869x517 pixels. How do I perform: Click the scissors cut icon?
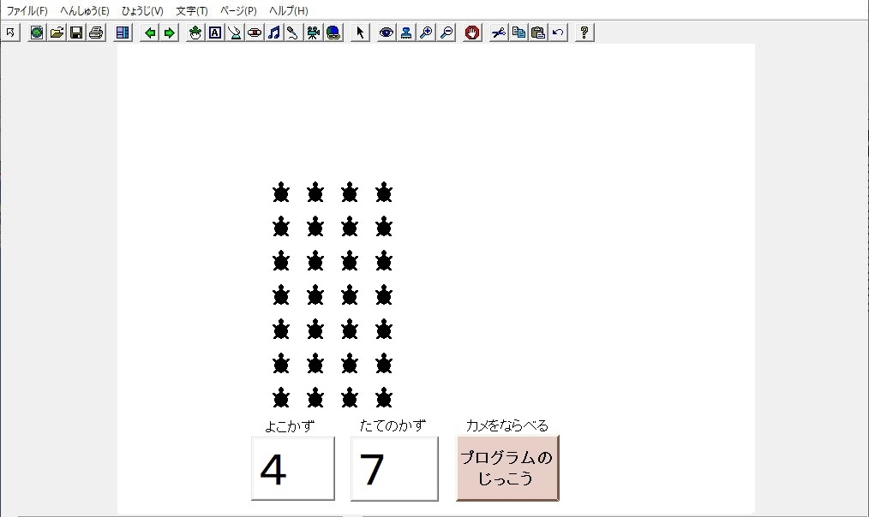499,33
